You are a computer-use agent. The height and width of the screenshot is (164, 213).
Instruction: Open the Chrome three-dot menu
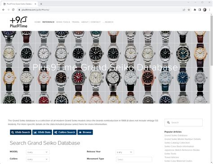point(209,10)
